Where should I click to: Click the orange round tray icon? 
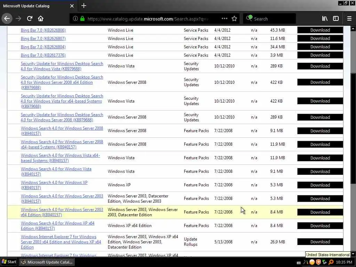point(312,262)
